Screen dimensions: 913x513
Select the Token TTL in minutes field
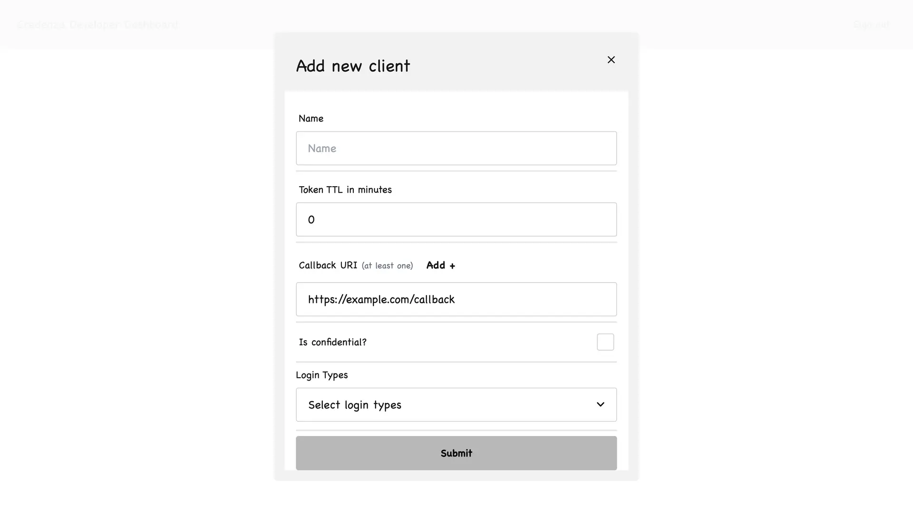[x=456, y=219]
